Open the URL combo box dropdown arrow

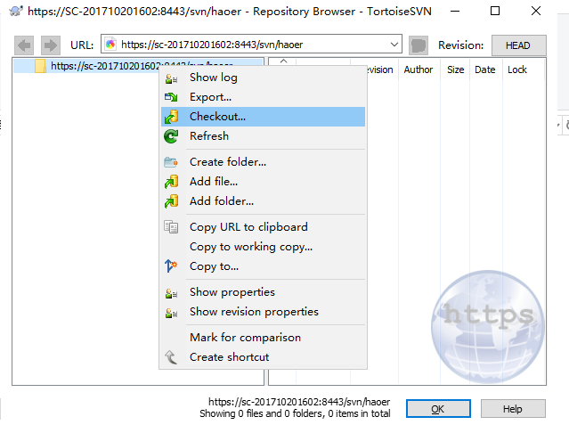(x=394, y=45)
